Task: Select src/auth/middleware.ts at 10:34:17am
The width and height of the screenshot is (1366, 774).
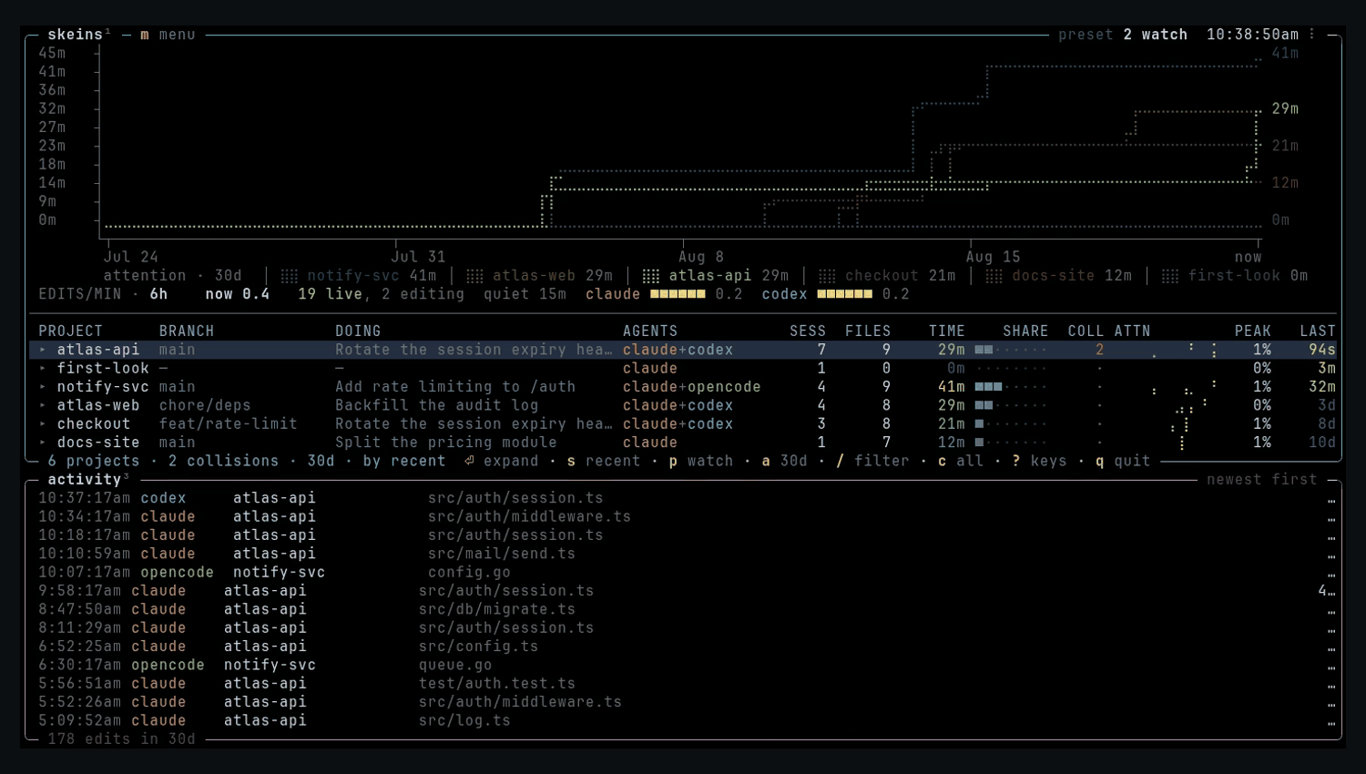Action: pyautogui.click(x=529, y=516)
